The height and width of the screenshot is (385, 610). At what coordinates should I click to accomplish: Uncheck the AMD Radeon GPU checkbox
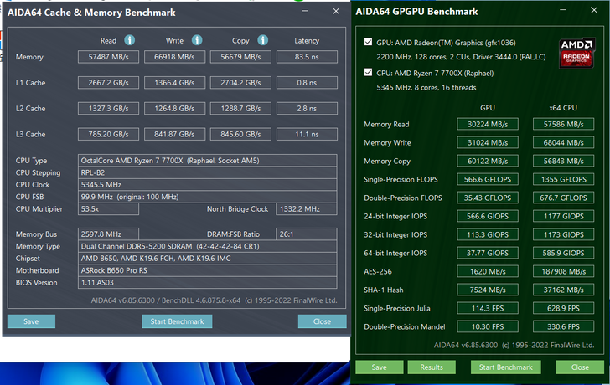[369, 42]
